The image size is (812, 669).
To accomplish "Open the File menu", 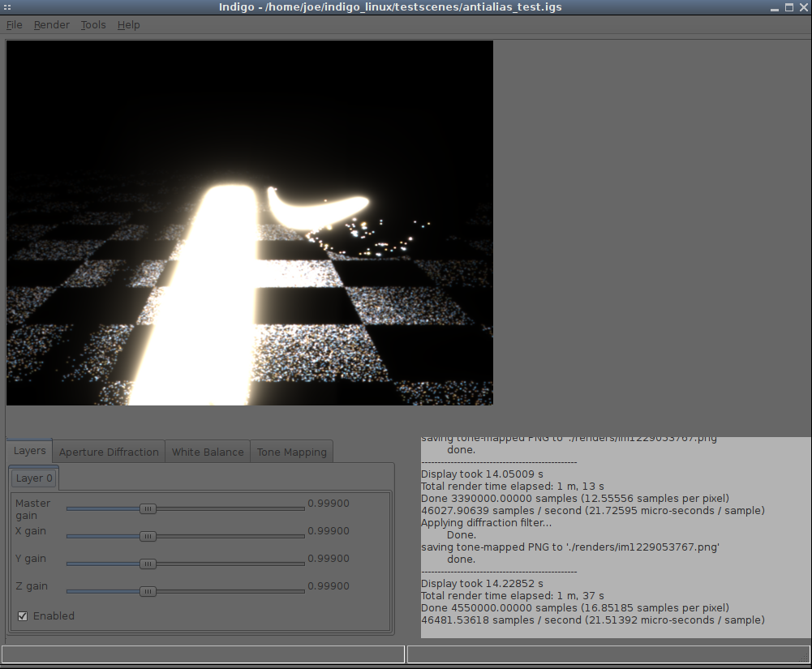I will 15,25.
